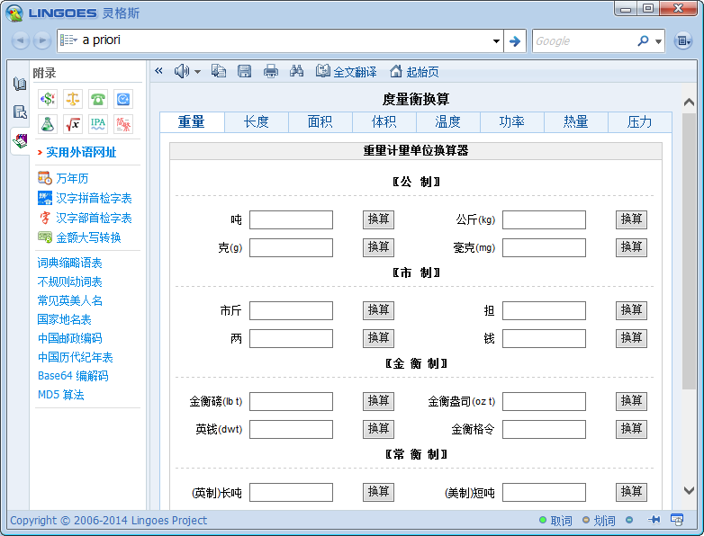The image size is (704, 536).
Task: Open the weights and measures scale icon
Action: [x=73, y=99]
